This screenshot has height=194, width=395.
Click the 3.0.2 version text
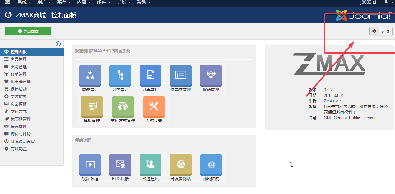point(328,90)
